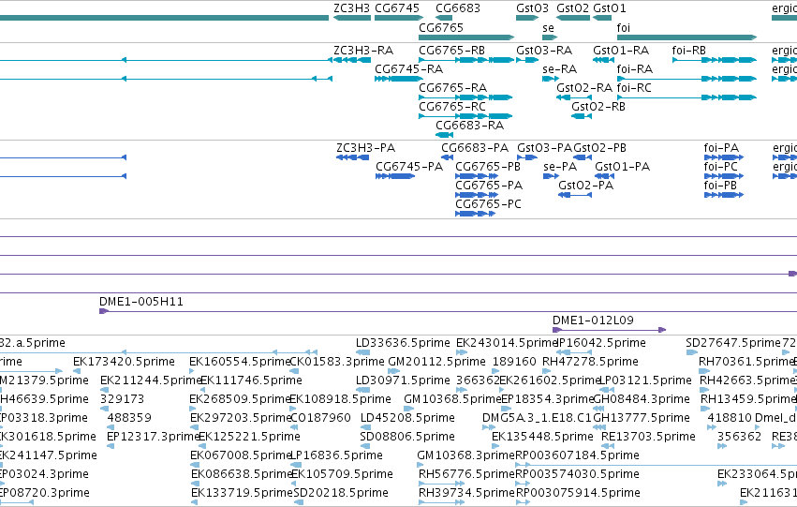Click the foi-RA transcript label
797x507 pixels.
[634, 69]
